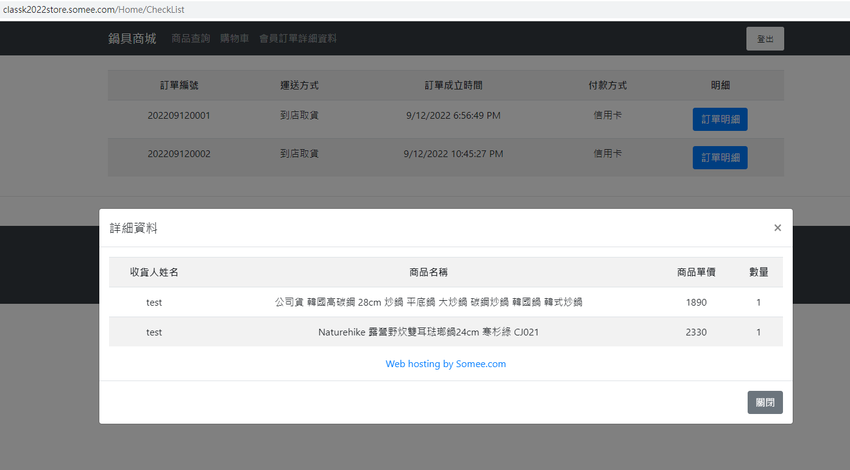Click the 收貨人姓名 column header
850x470 pixels.
(x=154, y=272)
